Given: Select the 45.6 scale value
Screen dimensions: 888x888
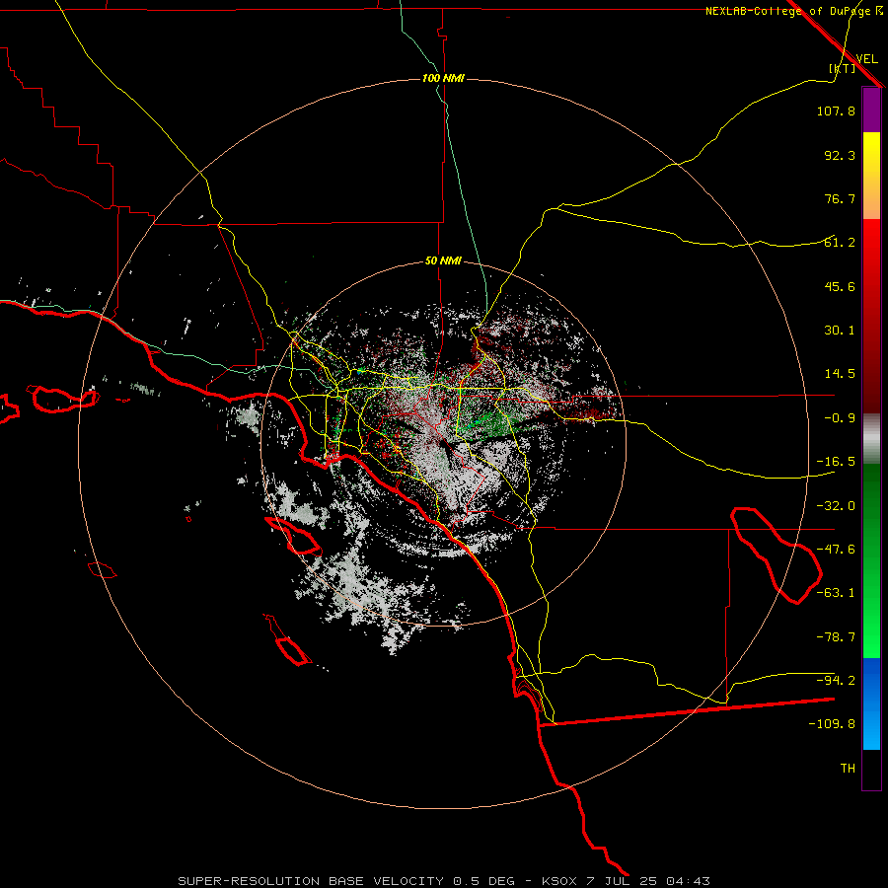Looking at the screenshot, I should click(840, 286).
